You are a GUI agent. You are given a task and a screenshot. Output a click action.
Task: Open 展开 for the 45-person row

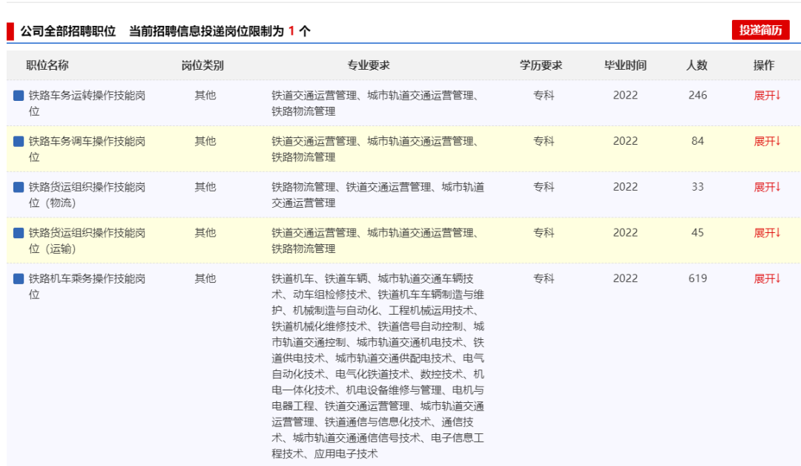767,233
